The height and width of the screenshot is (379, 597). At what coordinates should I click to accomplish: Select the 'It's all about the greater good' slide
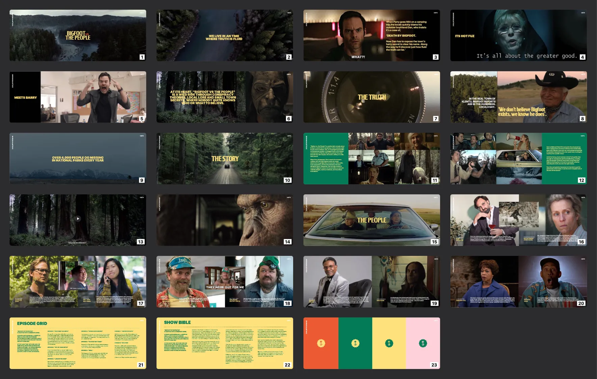[518, 35]
